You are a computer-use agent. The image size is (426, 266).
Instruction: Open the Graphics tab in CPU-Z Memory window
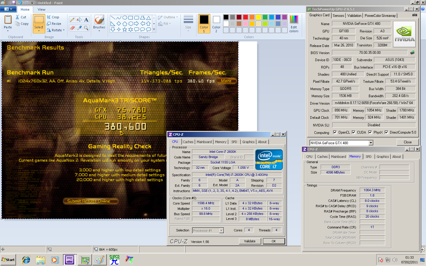click(x=383, y=157)
